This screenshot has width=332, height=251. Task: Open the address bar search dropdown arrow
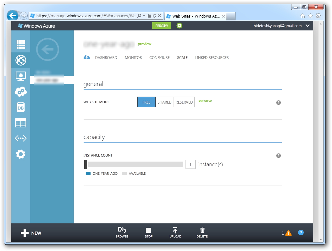(144, 16)
